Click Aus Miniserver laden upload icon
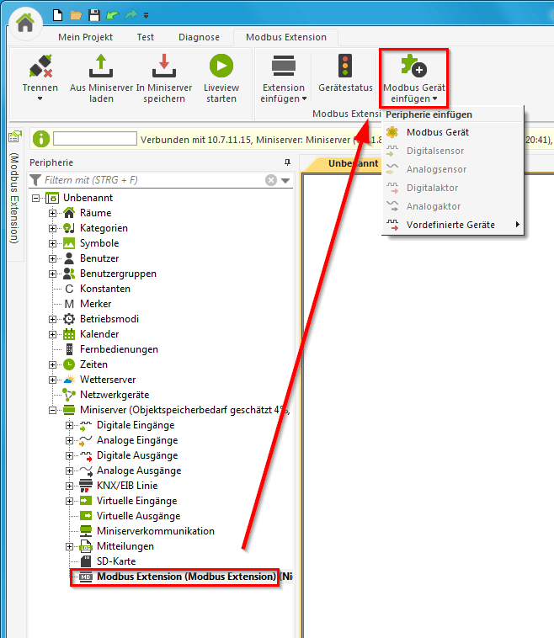The width and height of the screenshot is (554, 638). pos(101,66)
